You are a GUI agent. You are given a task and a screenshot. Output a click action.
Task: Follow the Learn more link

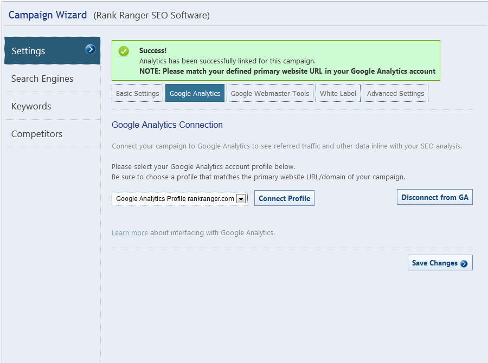[130, 233]
